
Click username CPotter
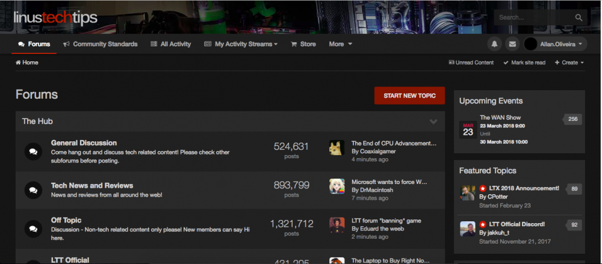click(x=498, y=197)
